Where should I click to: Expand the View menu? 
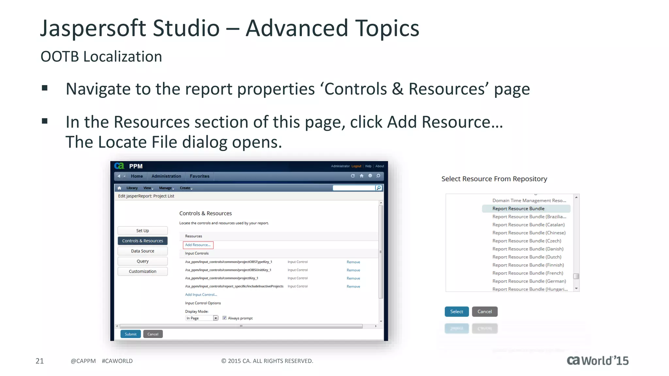[x=148, y=188]
